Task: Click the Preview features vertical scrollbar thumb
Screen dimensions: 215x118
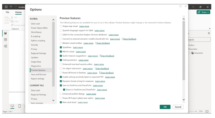Action: coord(184,50)
